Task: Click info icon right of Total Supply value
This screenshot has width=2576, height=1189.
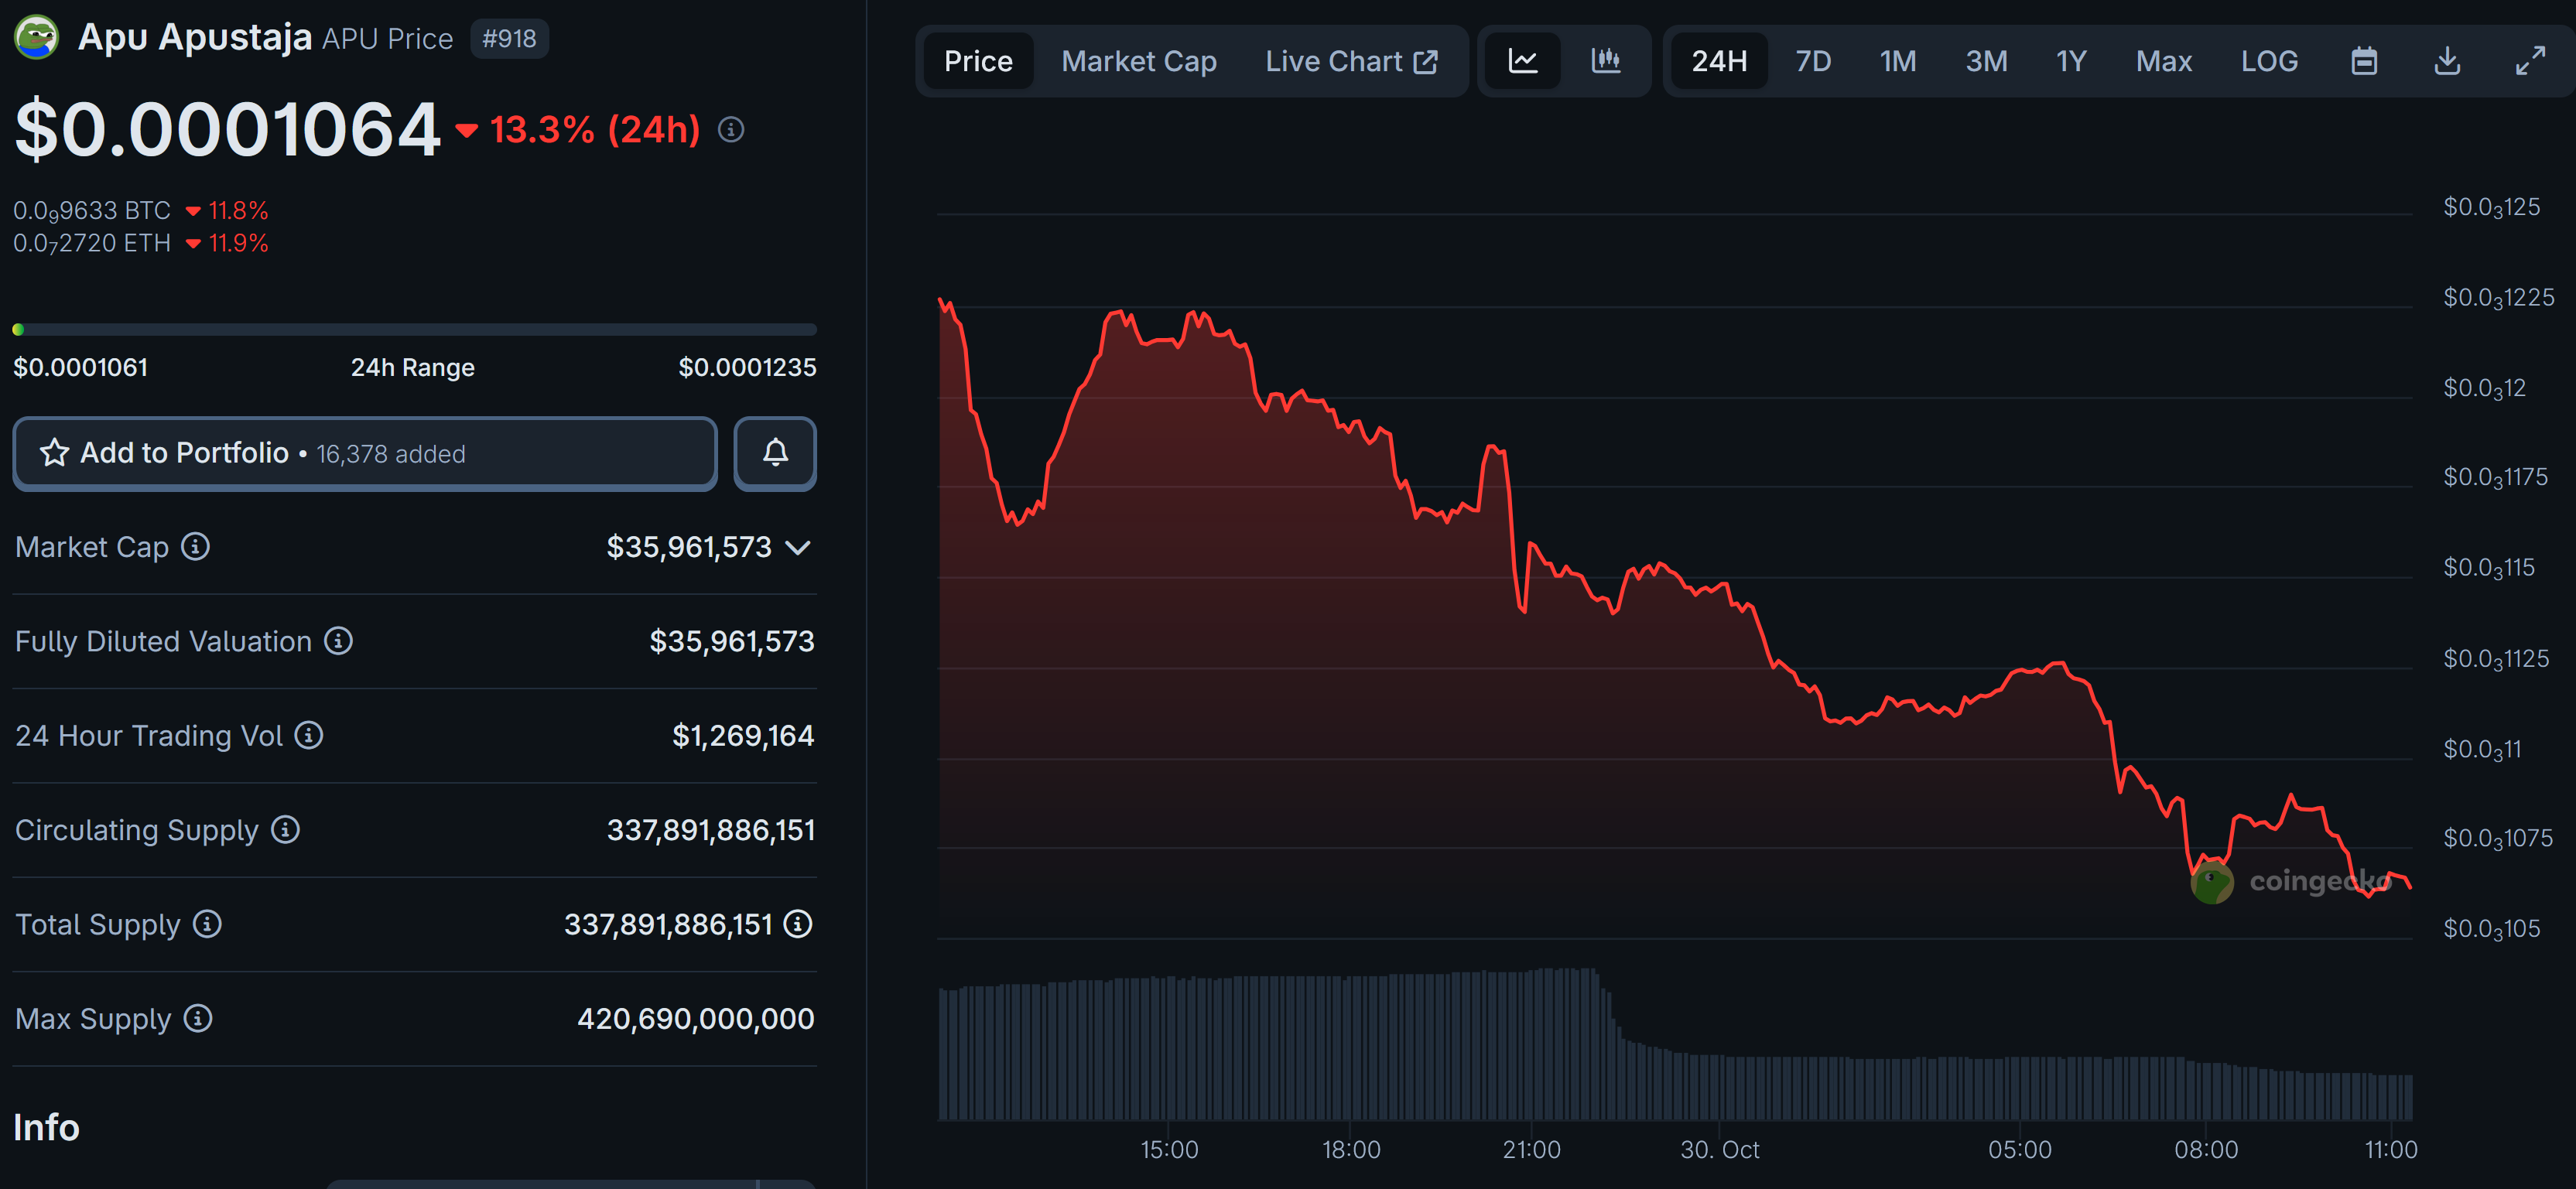Action: click(798, 923)
